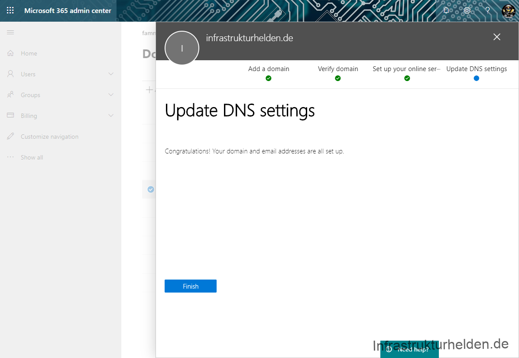Image resolution: width=519 pixels, height=358 pixels.
Task: Click the Congratulations confirmation message
Action: coord(254,151)
